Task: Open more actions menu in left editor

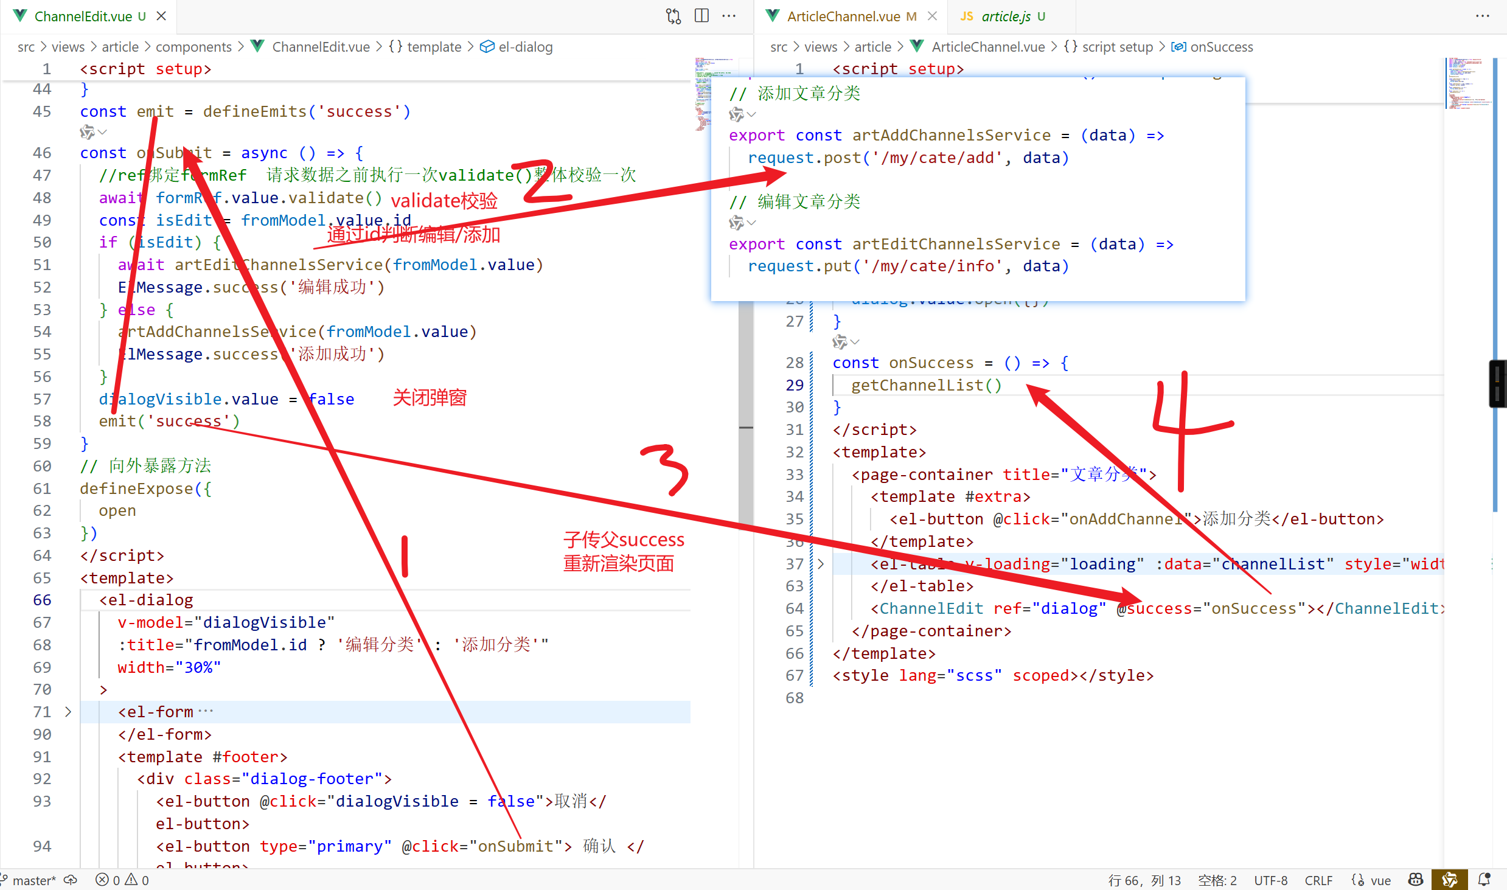Action: pos(729,16)
